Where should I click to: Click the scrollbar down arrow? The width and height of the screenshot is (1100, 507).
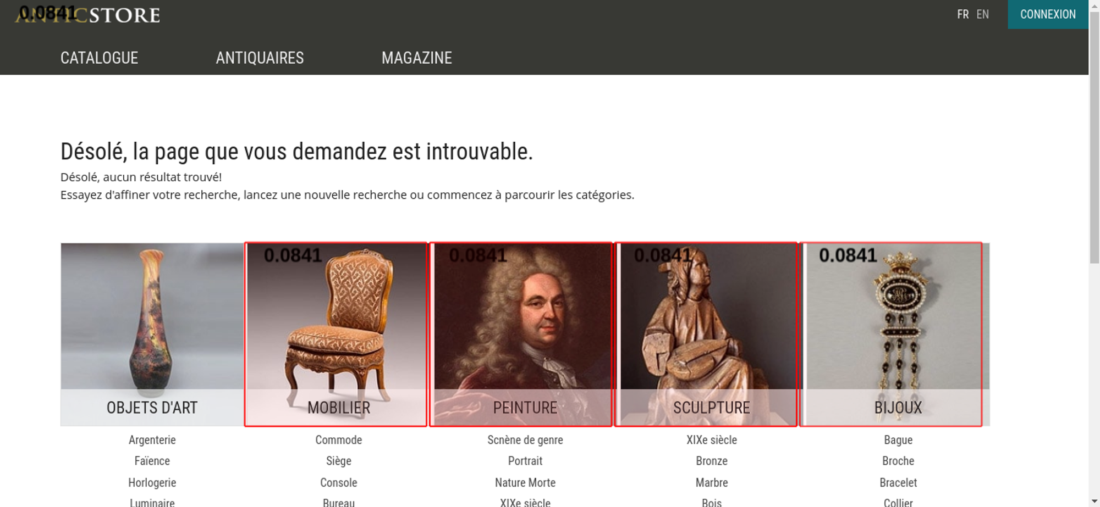coord(1094,501)
